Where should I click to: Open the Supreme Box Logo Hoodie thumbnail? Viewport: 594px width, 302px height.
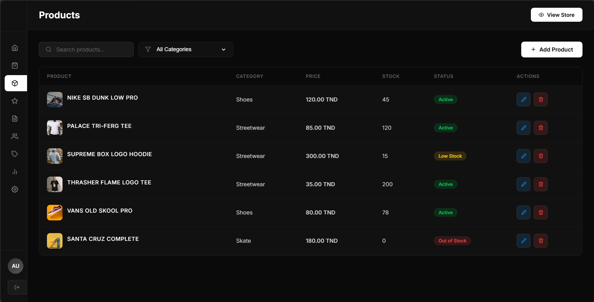pyautogui.click(x=55, y=156)
